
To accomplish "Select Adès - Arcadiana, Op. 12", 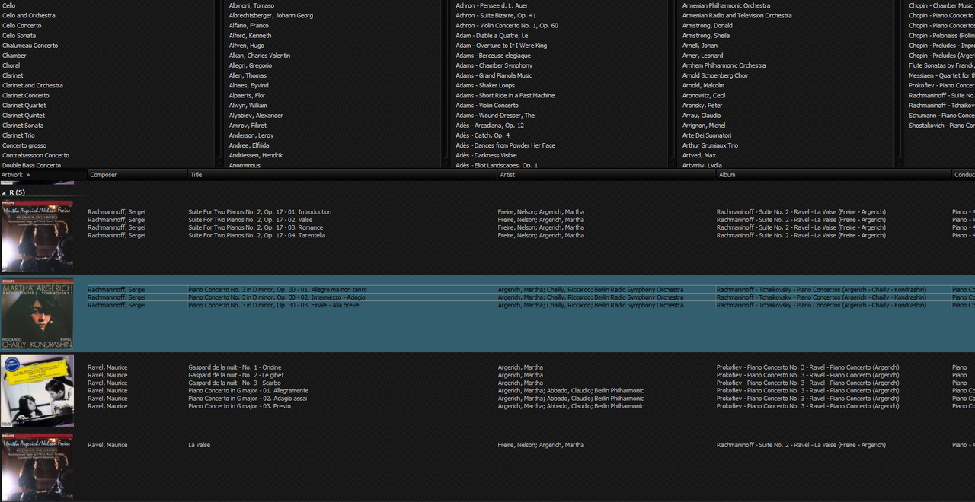I will (490, 125).
